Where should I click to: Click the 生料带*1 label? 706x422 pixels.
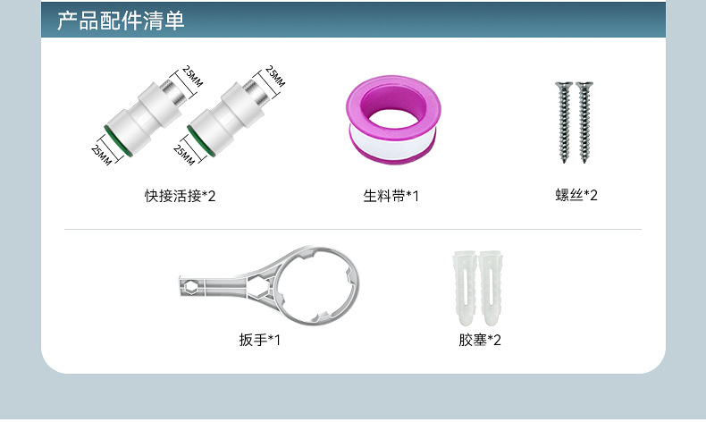point(391,196)
